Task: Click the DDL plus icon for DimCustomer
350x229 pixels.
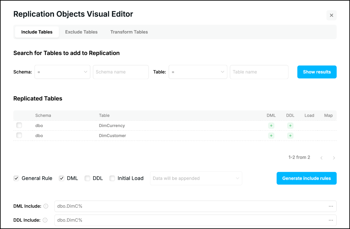Action: 290,135
